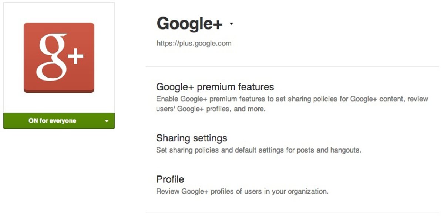Open Google+ premium features
The width and height of the screenshot is (444, 219).
pyautogui.click(x=215, y=87)
